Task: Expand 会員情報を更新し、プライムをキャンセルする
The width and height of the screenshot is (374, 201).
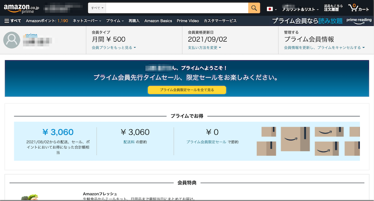Action: point(324,48)
